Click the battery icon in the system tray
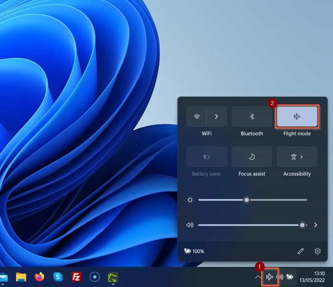The height and width of the screenshot is (287, 333). coord(290,277)
